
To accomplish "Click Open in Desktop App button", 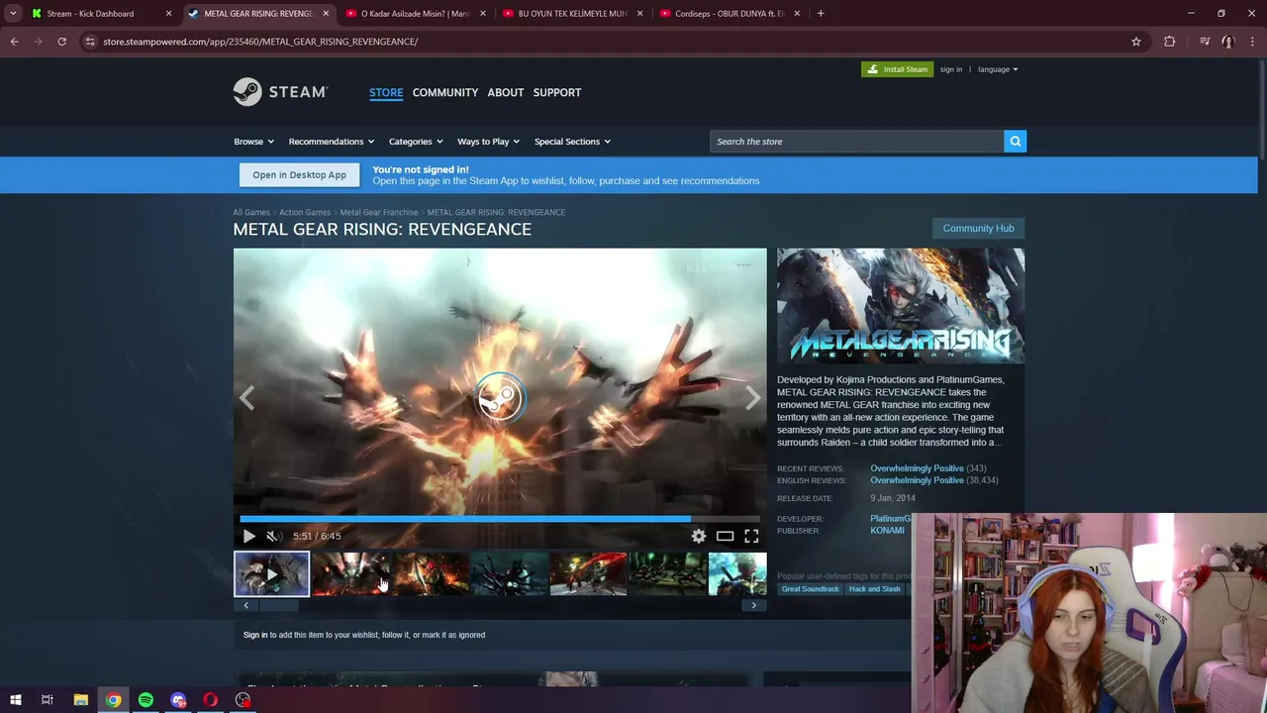I will pos(299,175).
